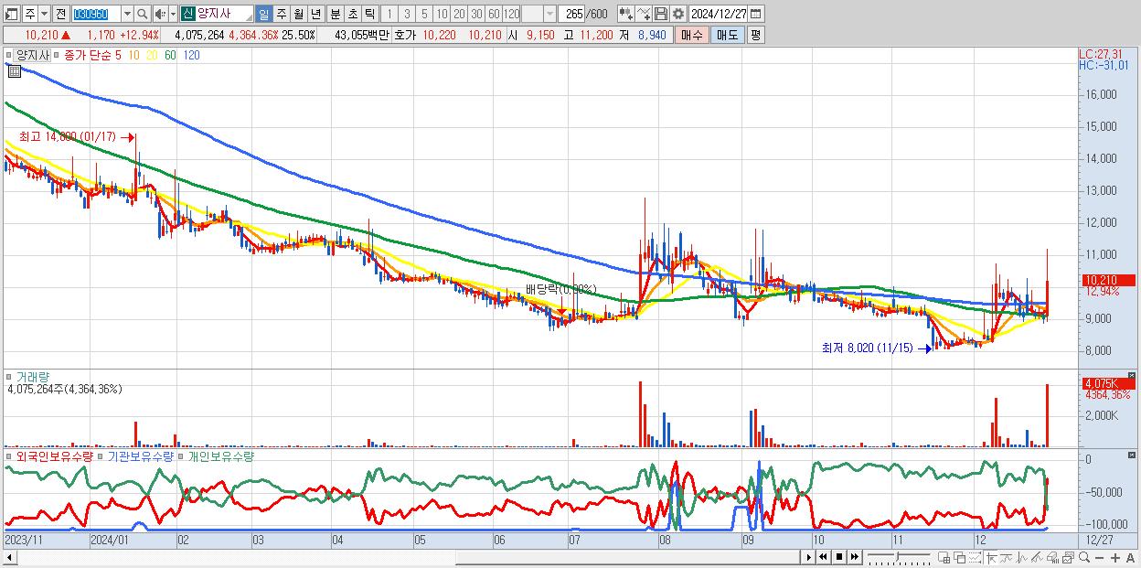Click the green 신 badge before stock name
The image size is (1141, 568).
click(x=187, y=14)
